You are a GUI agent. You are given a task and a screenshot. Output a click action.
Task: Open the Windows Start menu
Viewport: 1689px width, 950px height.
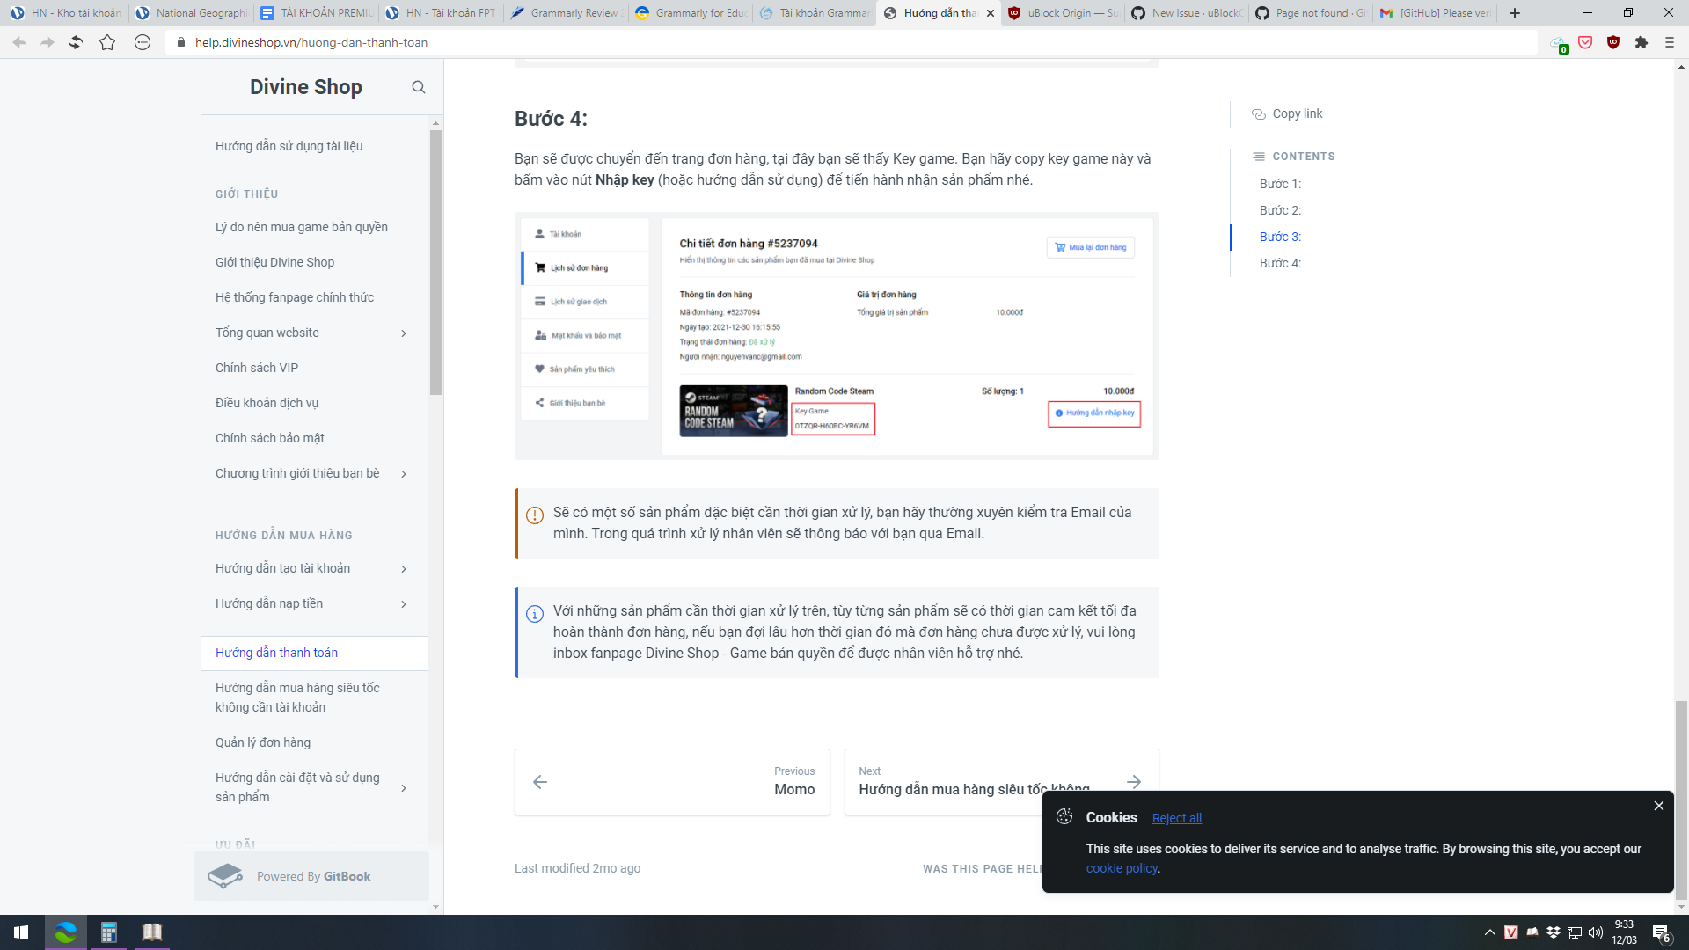click(18, 932)
